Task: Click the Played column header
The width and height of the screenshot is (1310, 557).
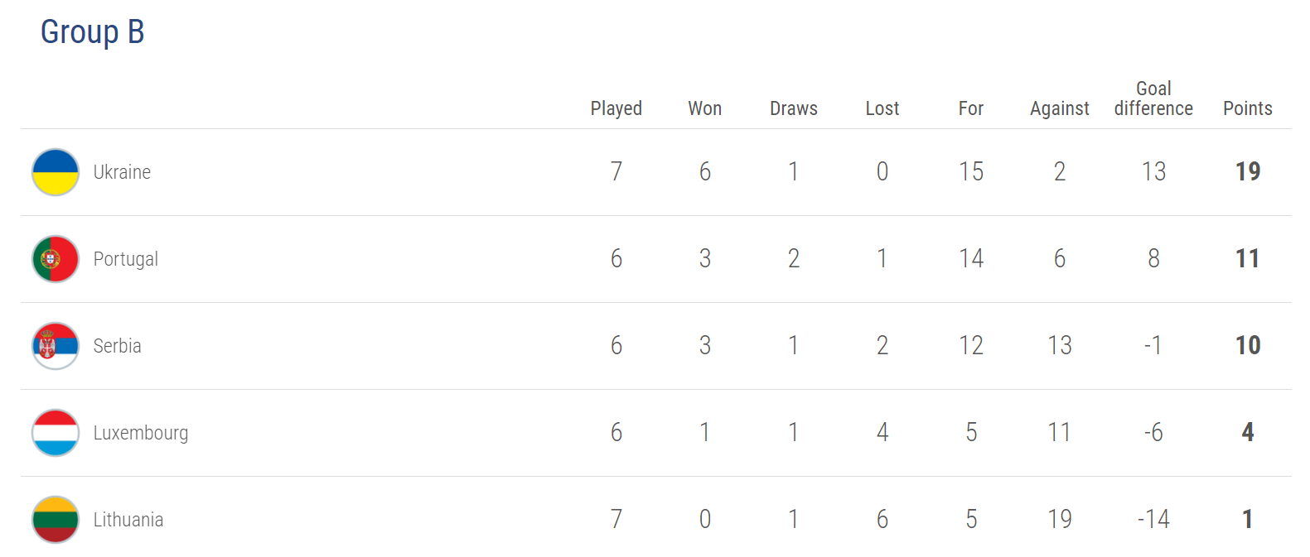Action: pyautogui.click(x=616, y=108)
